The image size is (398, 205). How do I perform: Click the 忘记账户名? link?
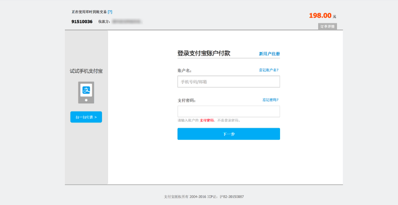click(269, 70)
